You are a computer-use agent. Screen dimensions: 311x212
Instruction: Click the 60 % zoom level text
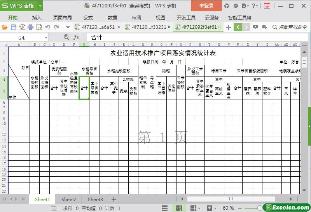(228, 208)
